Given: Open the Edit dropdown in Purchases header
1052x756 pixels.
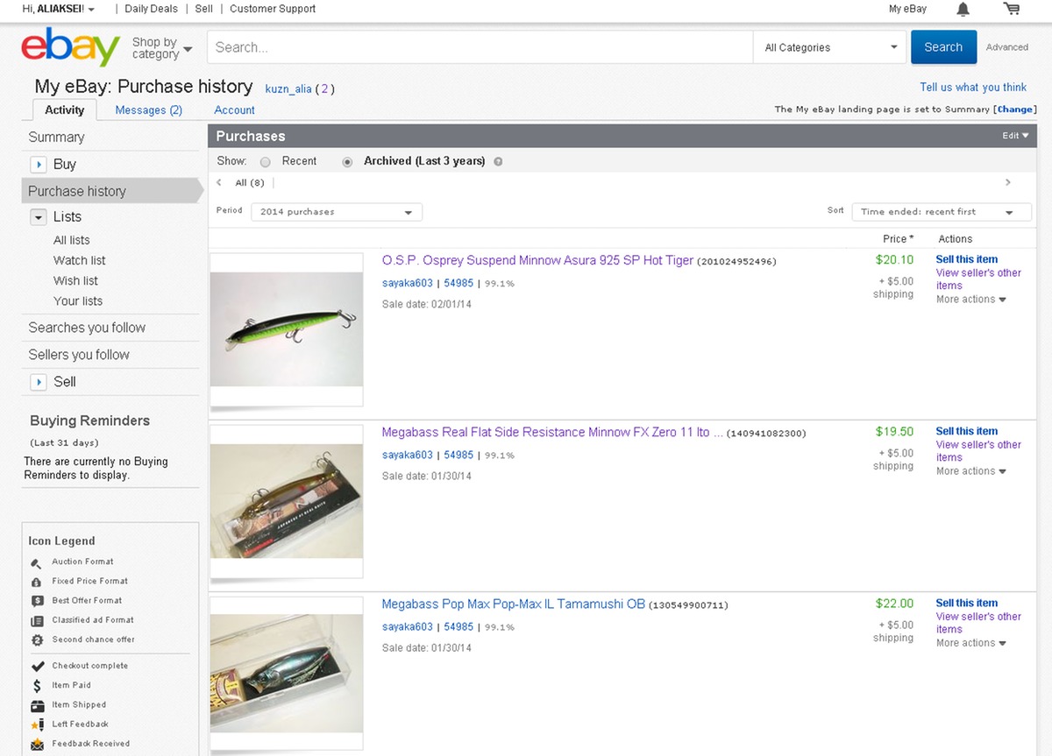Looking at the screenshot, I should (1016, 136).
